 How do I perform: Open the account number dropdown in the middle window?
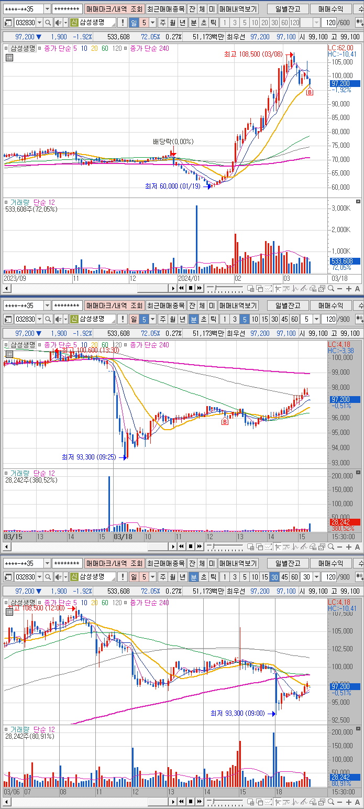tap(47, 305)
